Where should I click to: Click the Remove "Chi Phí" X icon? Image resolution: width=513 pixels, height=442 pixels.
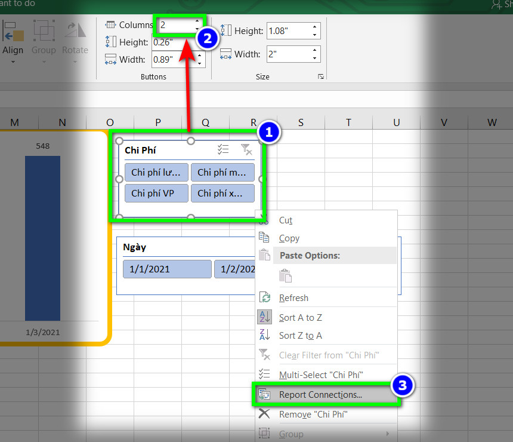[x=264, y=414]
